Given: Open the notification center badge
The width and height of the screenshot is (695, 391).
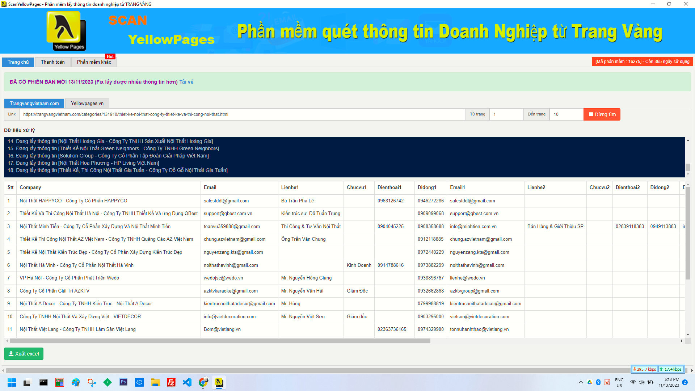Looking at the screenshot, I should point(685,382).
